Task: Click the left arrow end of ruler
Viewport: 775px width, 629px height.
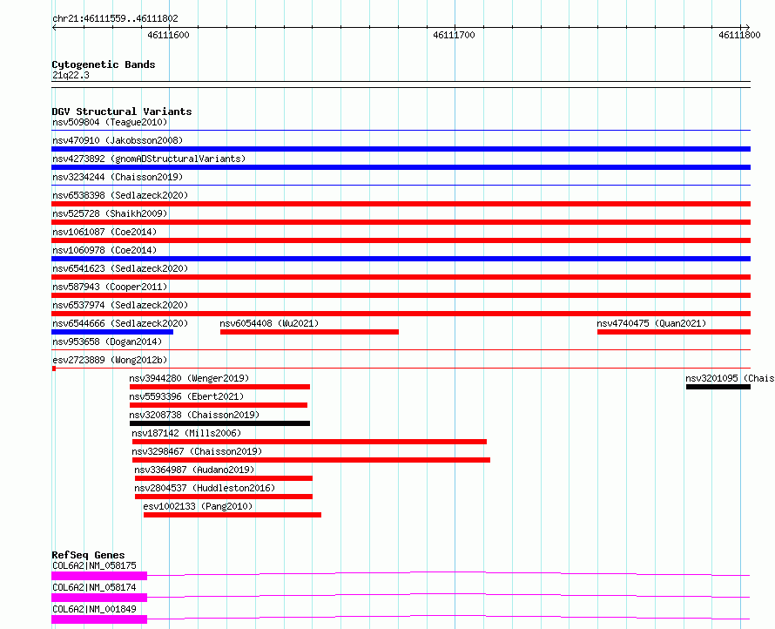Action: coord(54,28)
